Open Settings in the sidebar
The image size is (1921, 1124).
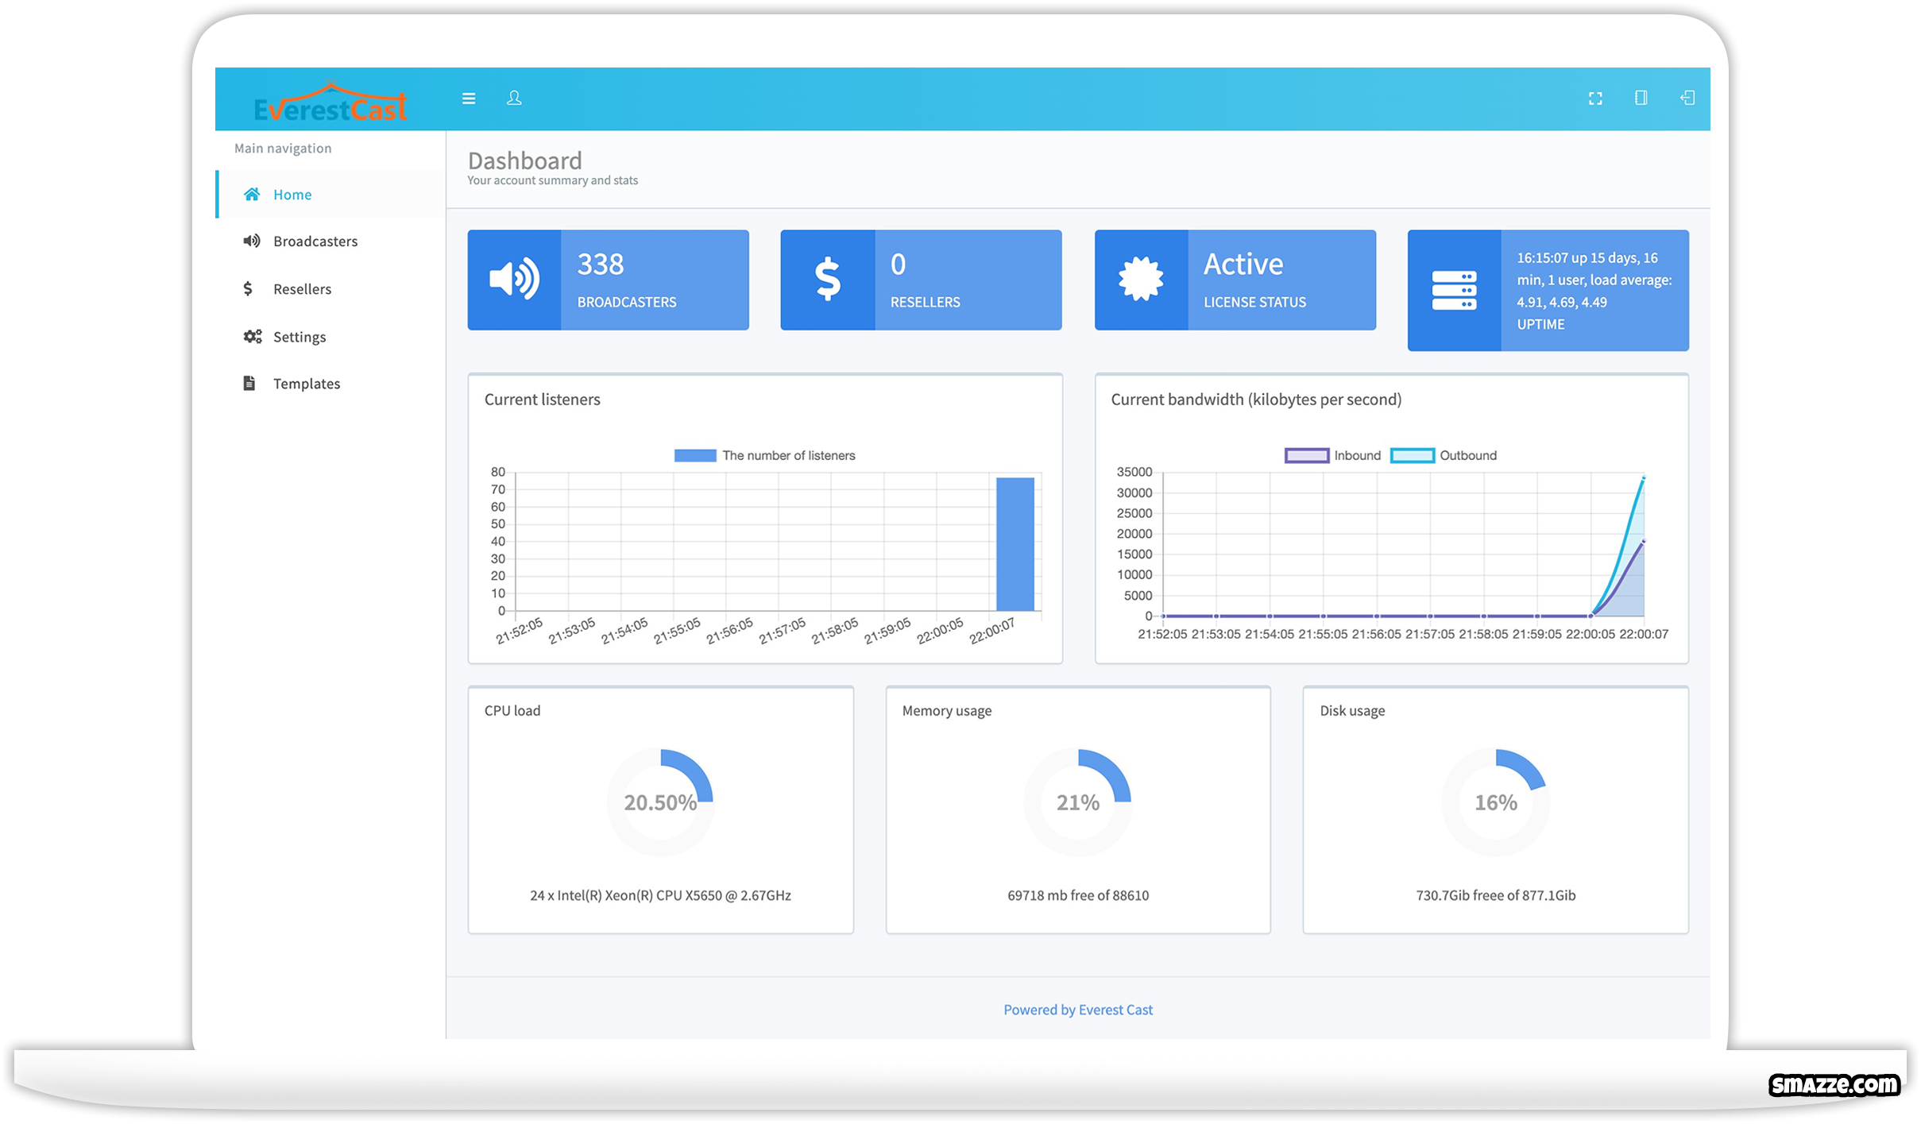[x=299, y=337]
